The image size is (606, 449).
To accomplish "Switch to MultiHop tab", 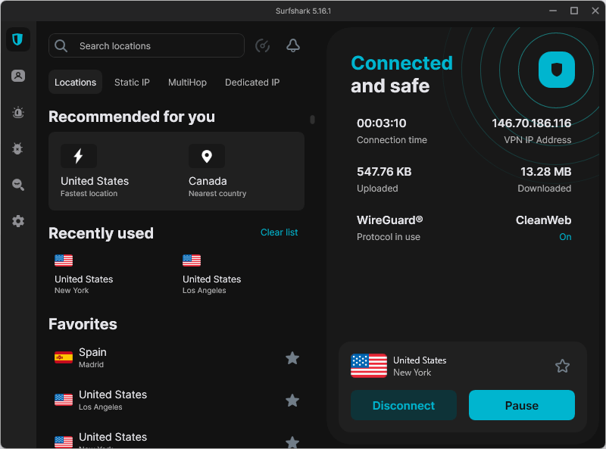I will pos(187,82).
